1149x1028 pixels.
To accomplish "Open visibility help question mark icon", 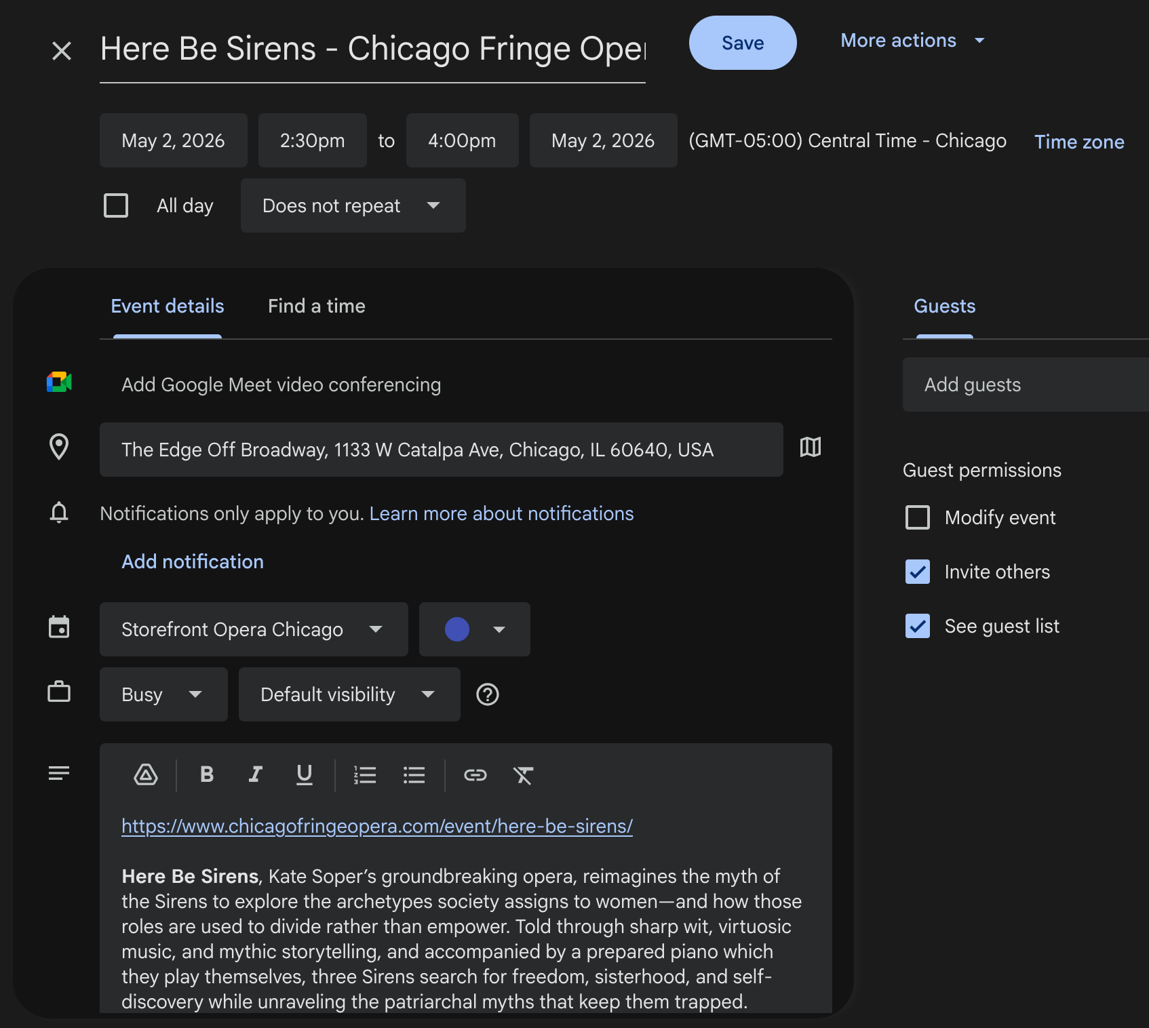I will point(488,694).
